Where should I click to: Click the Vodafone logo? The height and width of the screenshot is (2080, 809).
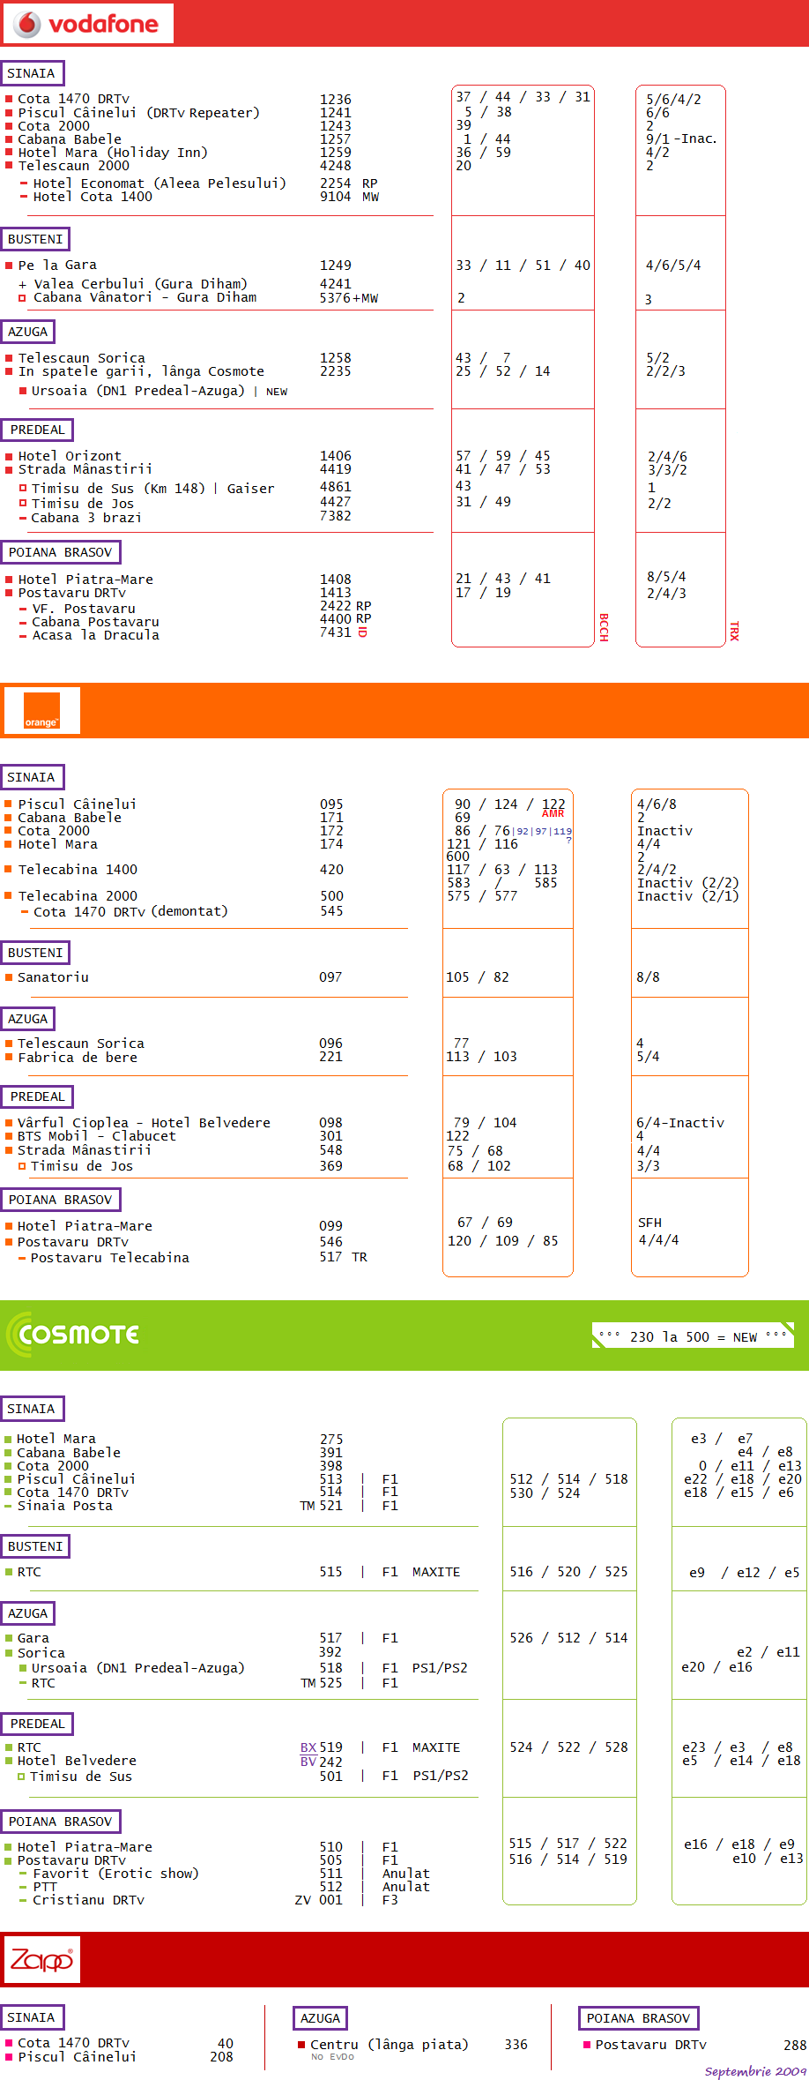click(88, 24)
